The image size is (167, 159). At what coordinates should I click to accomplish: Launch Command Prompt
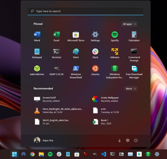[x=134, y=55]
